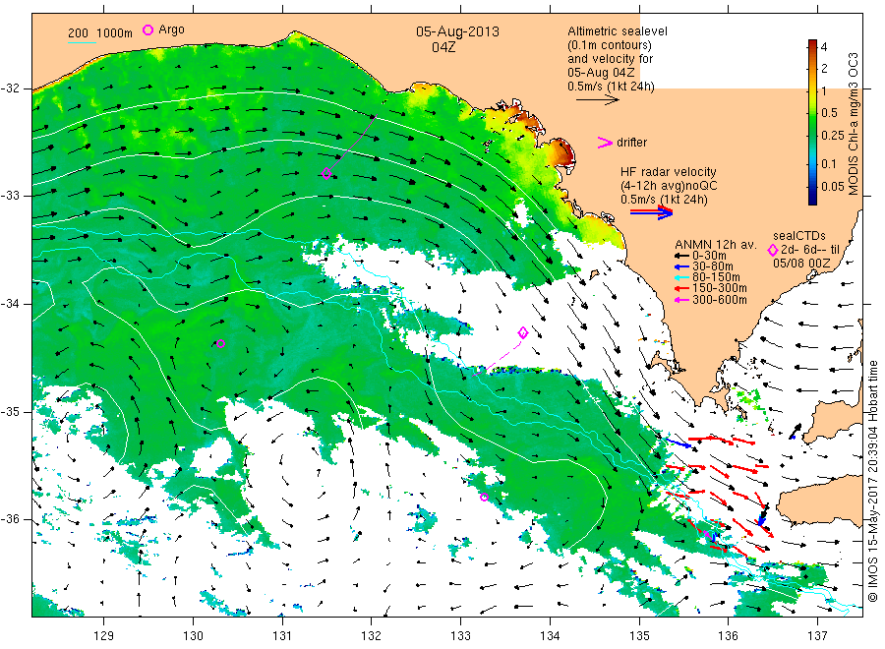Click the cyan 200m isobath legend line

[83, 42]
